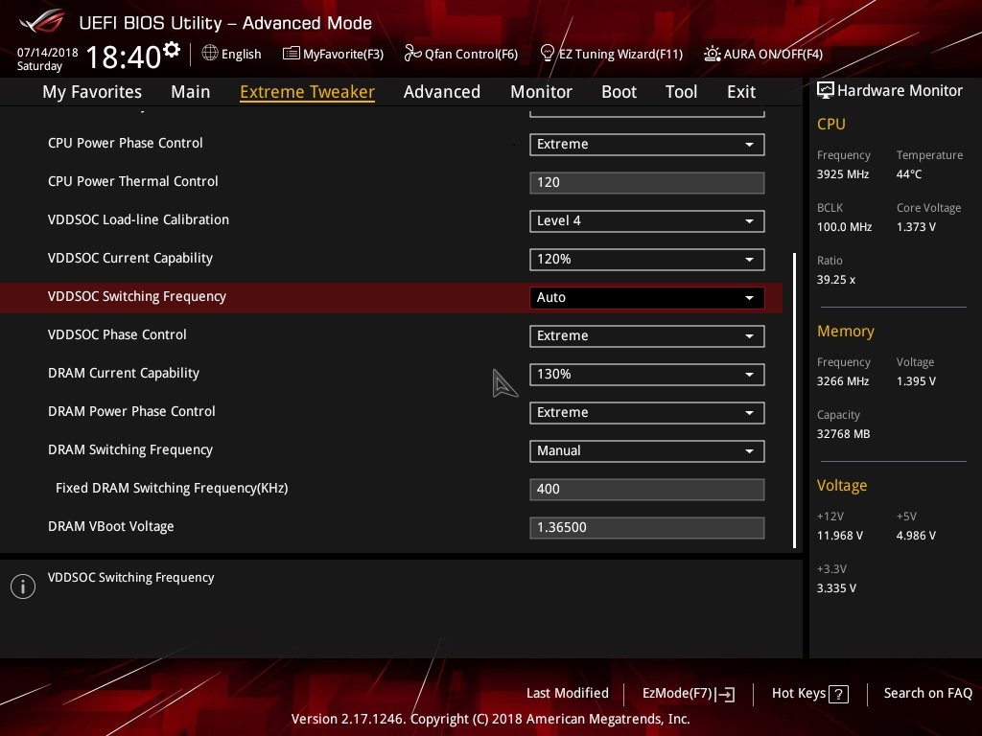Click memory capacity 32768 MB value
The image size is (982, 736).
pos(844,434)
